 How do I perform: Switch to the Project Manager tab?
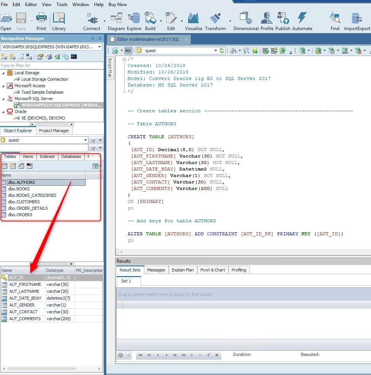pyautogui.click(x=54, y=131)
